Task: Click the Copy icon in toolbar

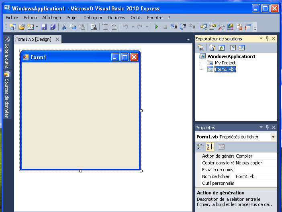Action: point(73,27)
